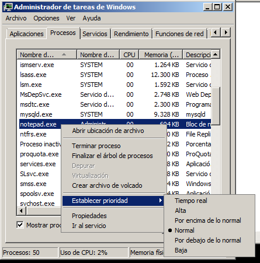260x263 pixels.
Task: Open the Ver menu
Action: [x=71, y=18]
